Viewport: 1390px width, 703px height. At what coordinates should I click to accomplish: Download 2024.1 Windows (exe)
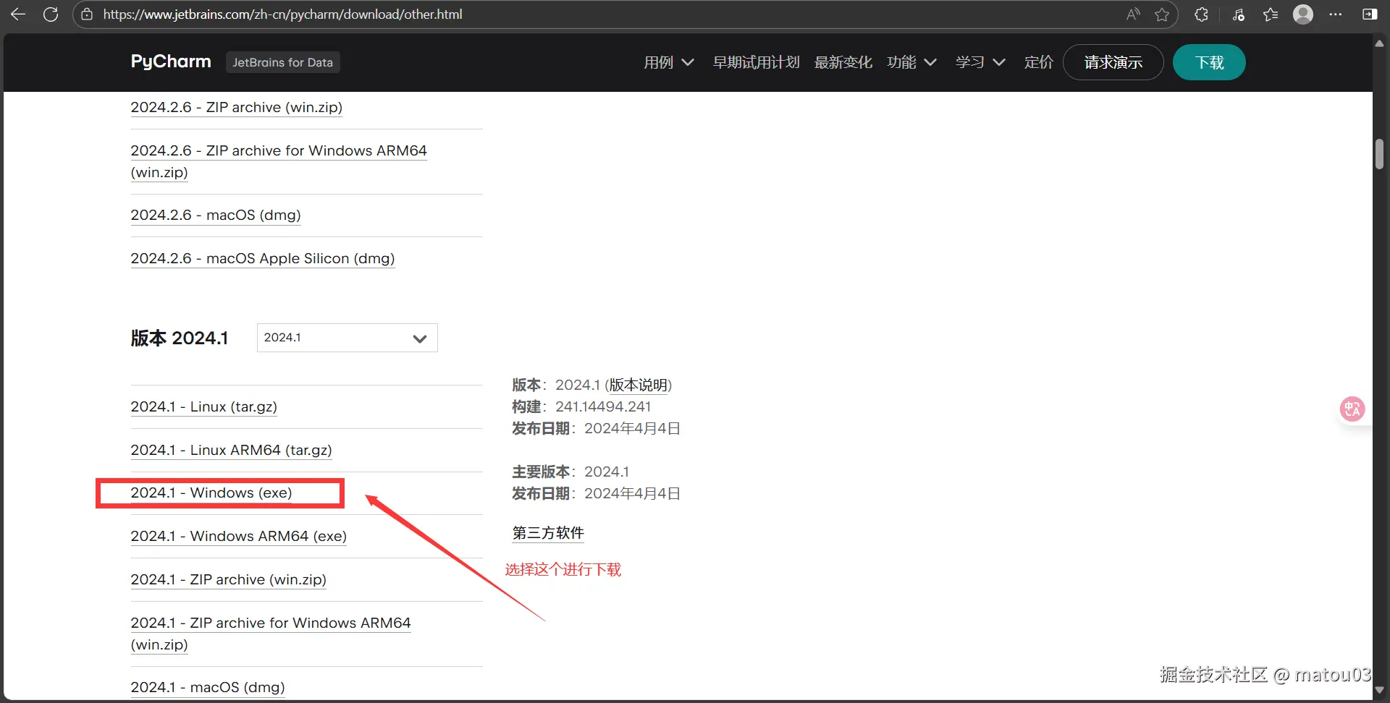pos(211,493)
